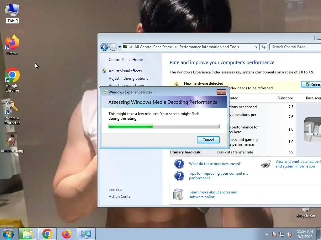Click the 'New hardware detected' notice text
This screenshot has height=240, width=321.
[x=203, y=83]
